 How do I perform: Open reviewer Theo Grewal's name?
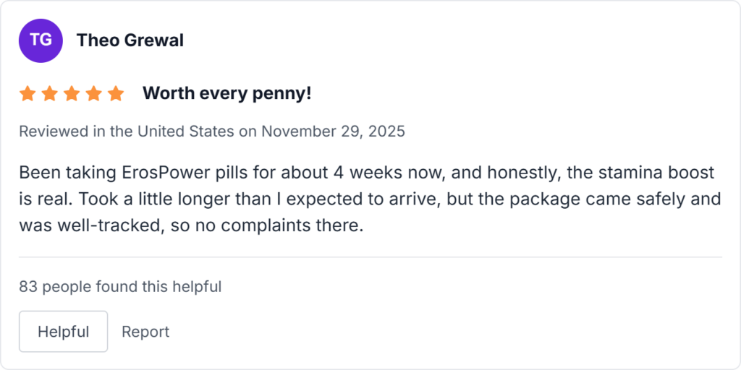(130, 40)
